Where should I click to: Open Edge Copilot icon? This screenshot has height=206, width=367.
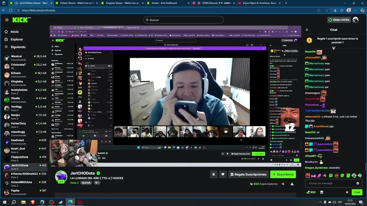[363, 10]
